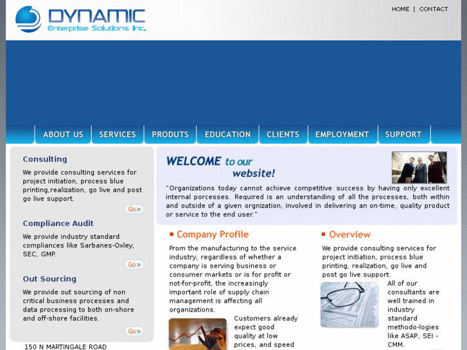Select the SERVICES menu item
Screen dimensions: 467x350
(118, 135)
